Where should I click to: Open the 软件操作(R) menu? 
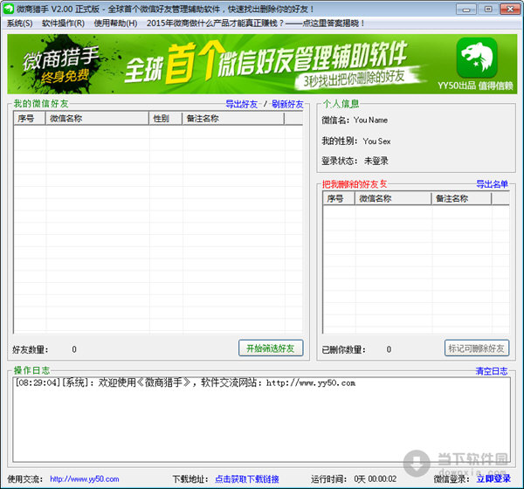click(63, 23)
